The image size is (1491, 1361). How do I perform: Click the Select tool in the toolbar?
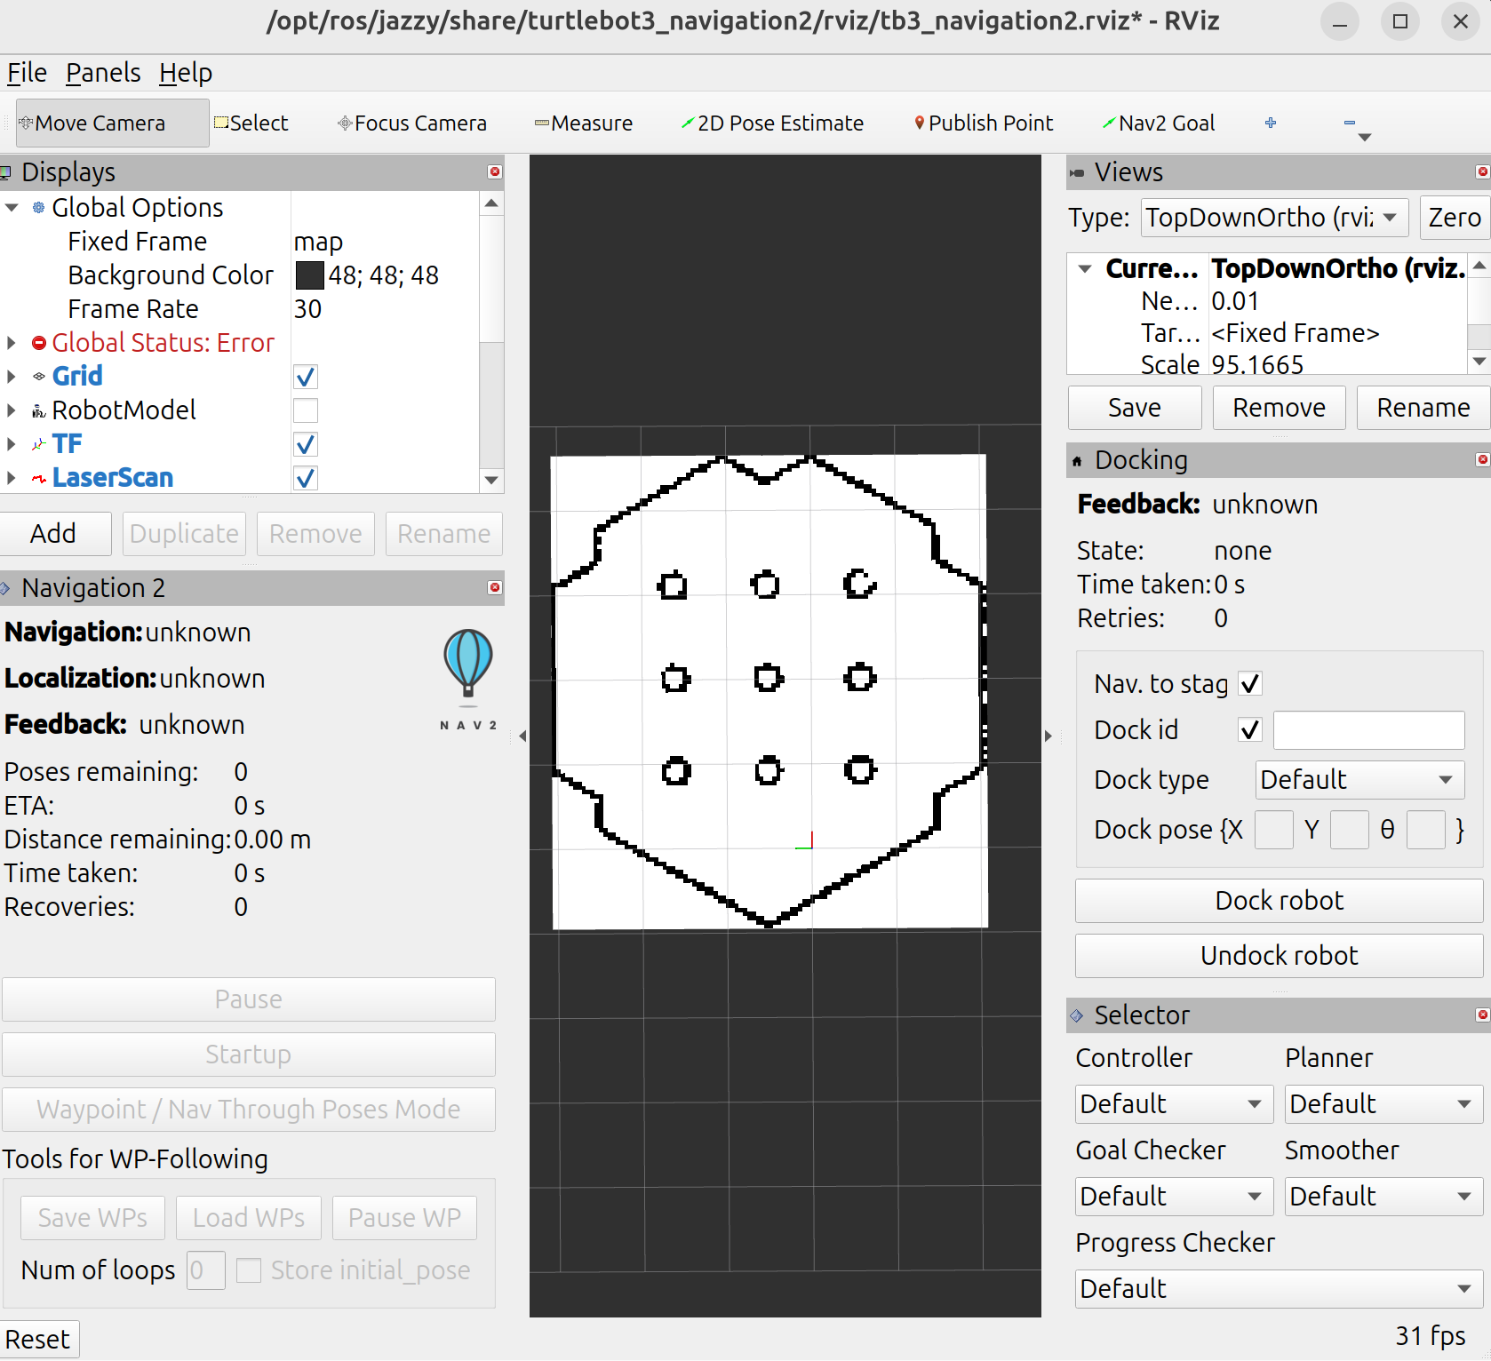(x=251, y=123)
